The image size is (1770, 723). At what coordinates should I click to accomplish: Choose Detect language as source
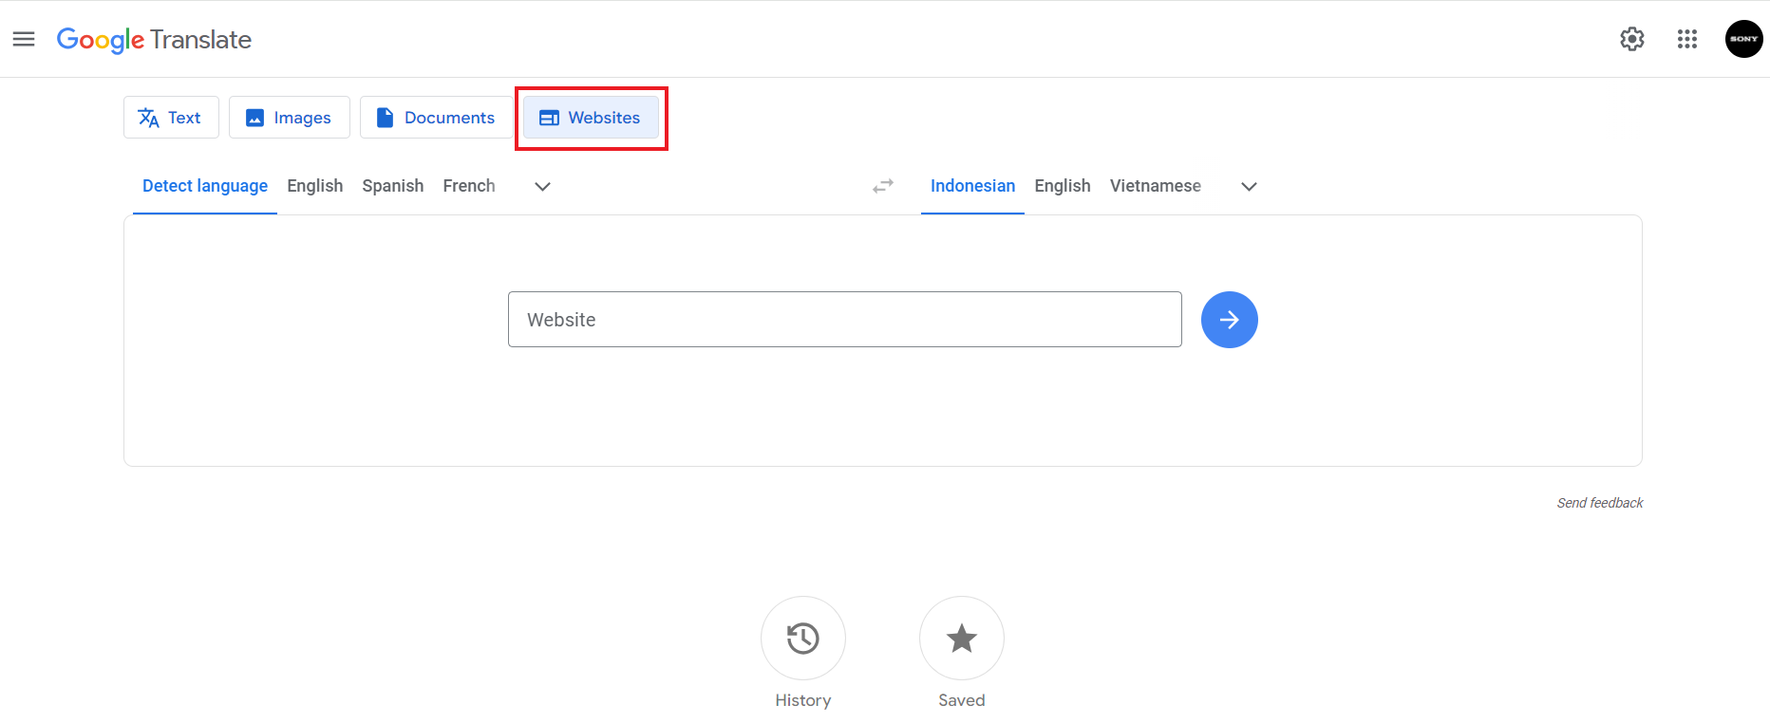coord(205,186)
